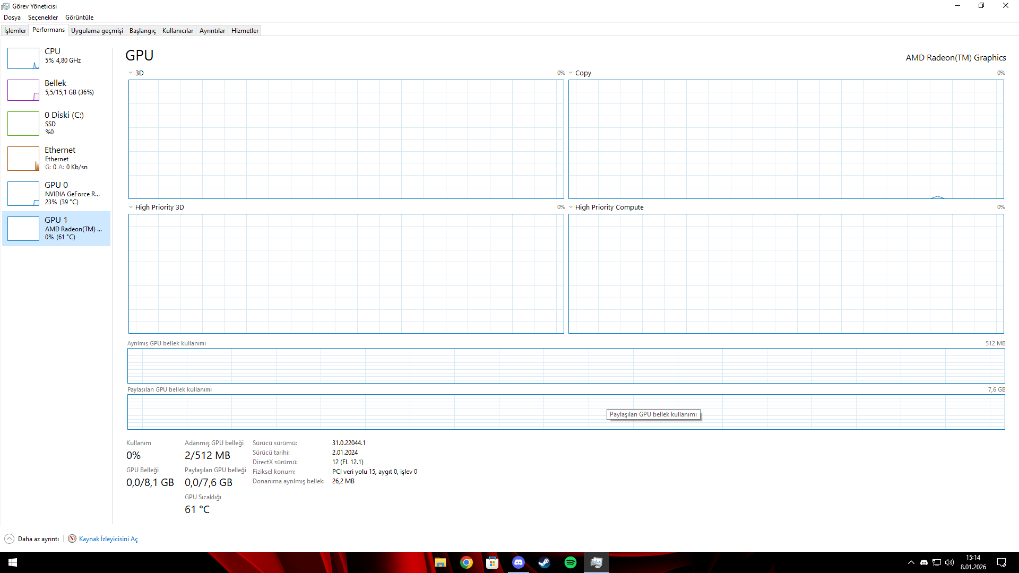Open Spotify from the taskbar
This screenshot has height=573, width=1019.
click(x=571, y=562)
